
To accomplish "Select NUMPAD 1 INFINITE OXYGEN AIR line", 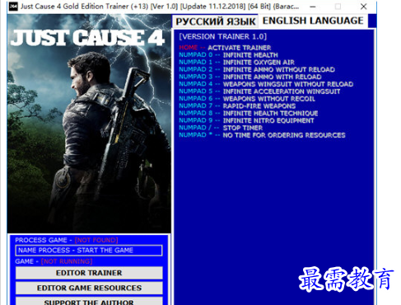I will (x=236, y=62).
